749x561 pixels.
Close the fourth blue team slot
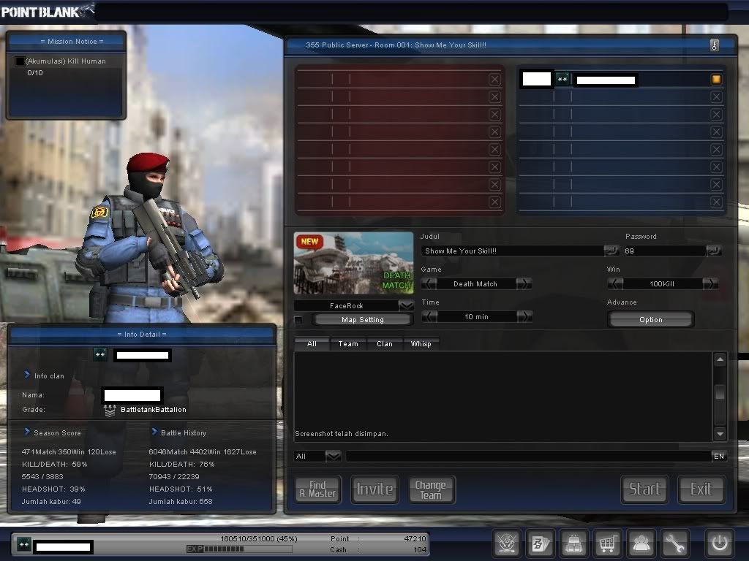click(x=716, y=131)
